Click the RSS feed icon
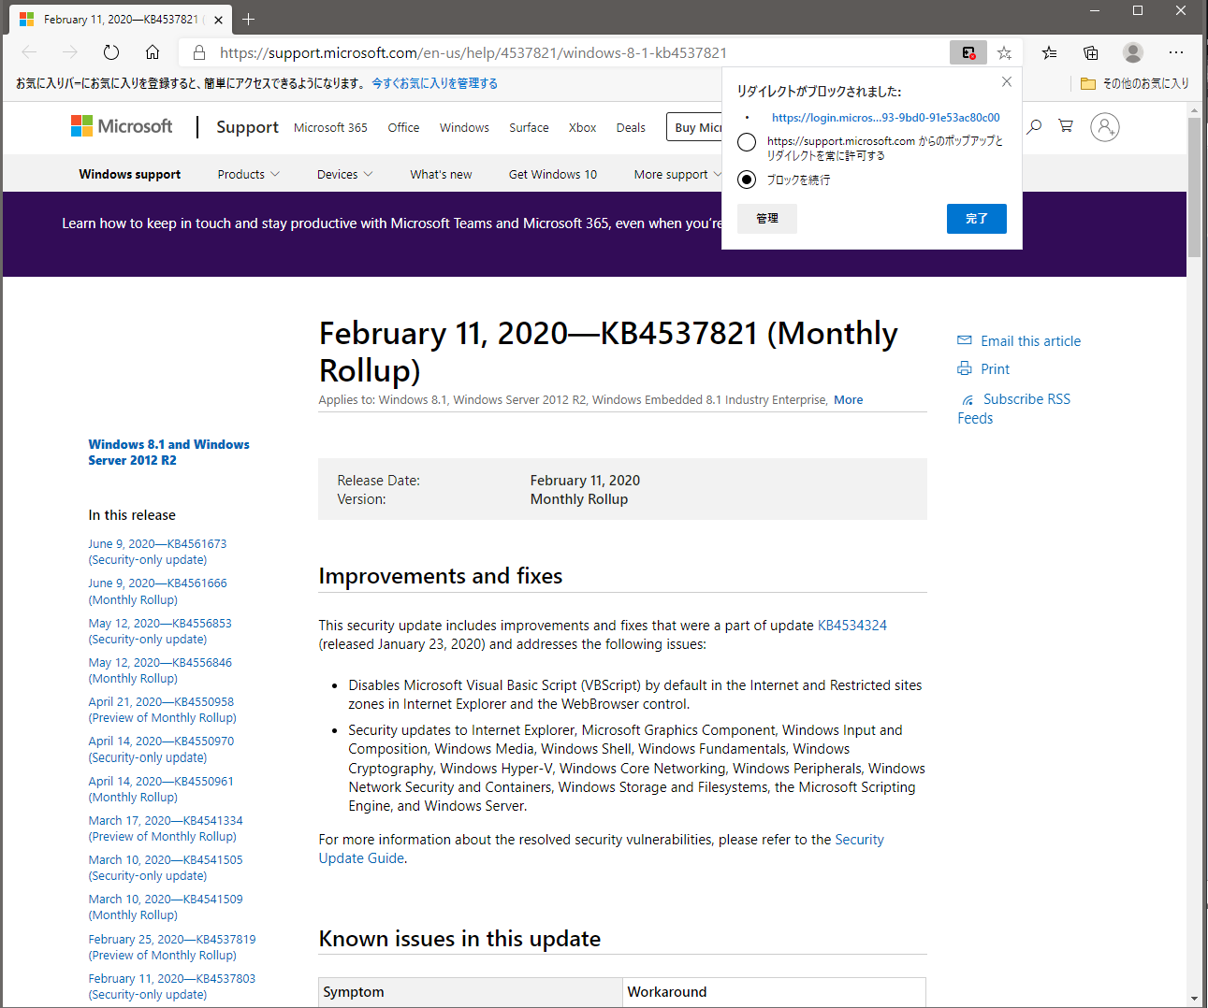Screen dimensions: 1208x1008 click(x=968, y=399)
